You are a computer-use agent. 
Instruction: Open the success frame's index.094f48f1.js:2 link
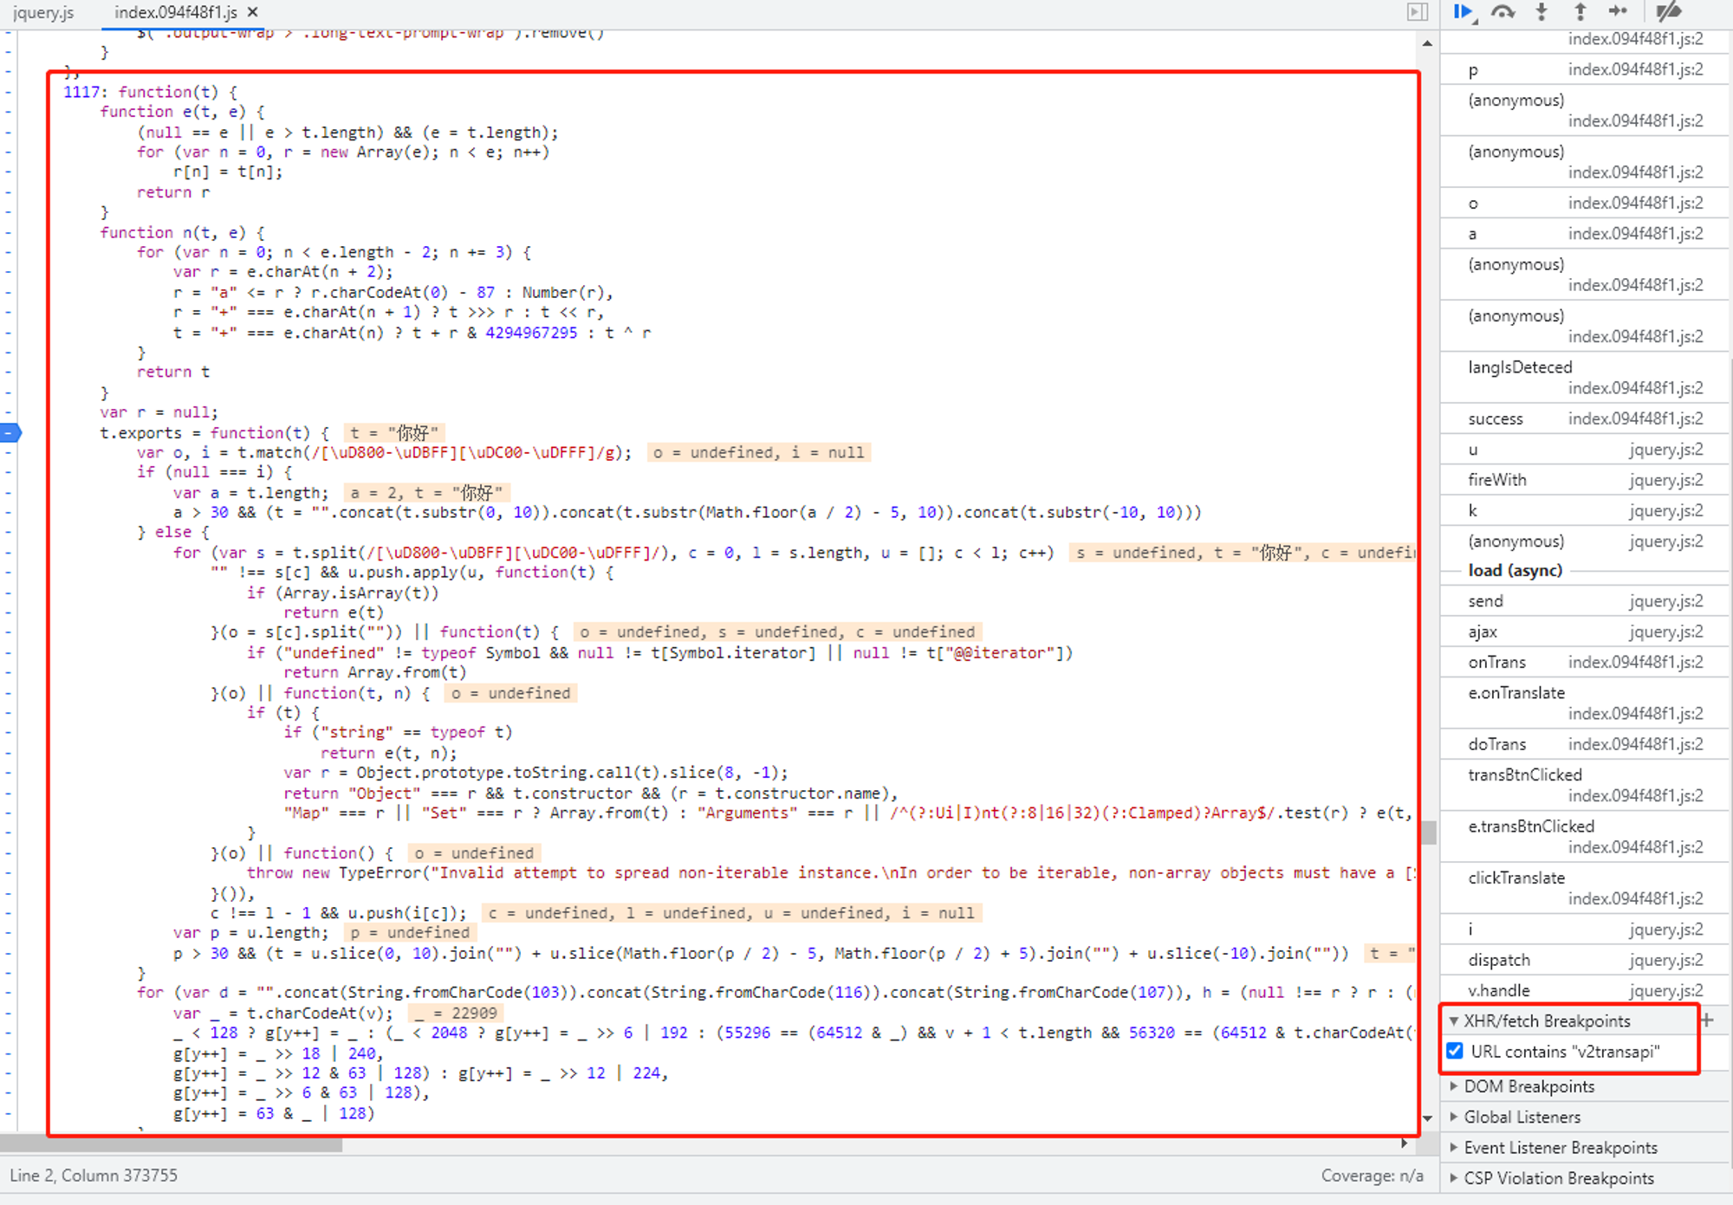tap(1635, 418)
